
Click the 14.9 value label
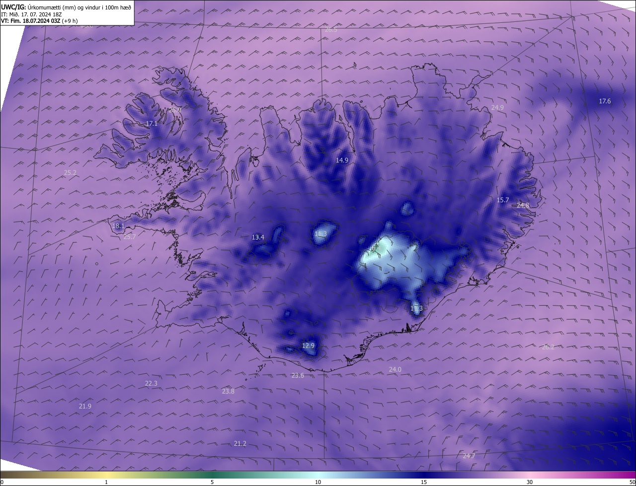pos(342,160)
